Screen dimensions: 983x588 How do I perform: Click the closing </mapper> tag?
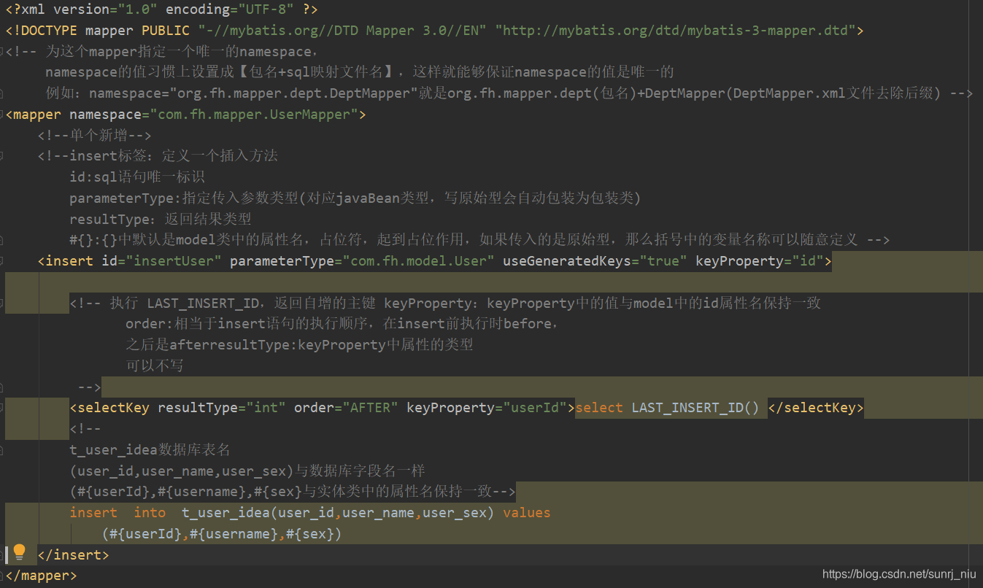pyautogui.click(x=41, y=576)
